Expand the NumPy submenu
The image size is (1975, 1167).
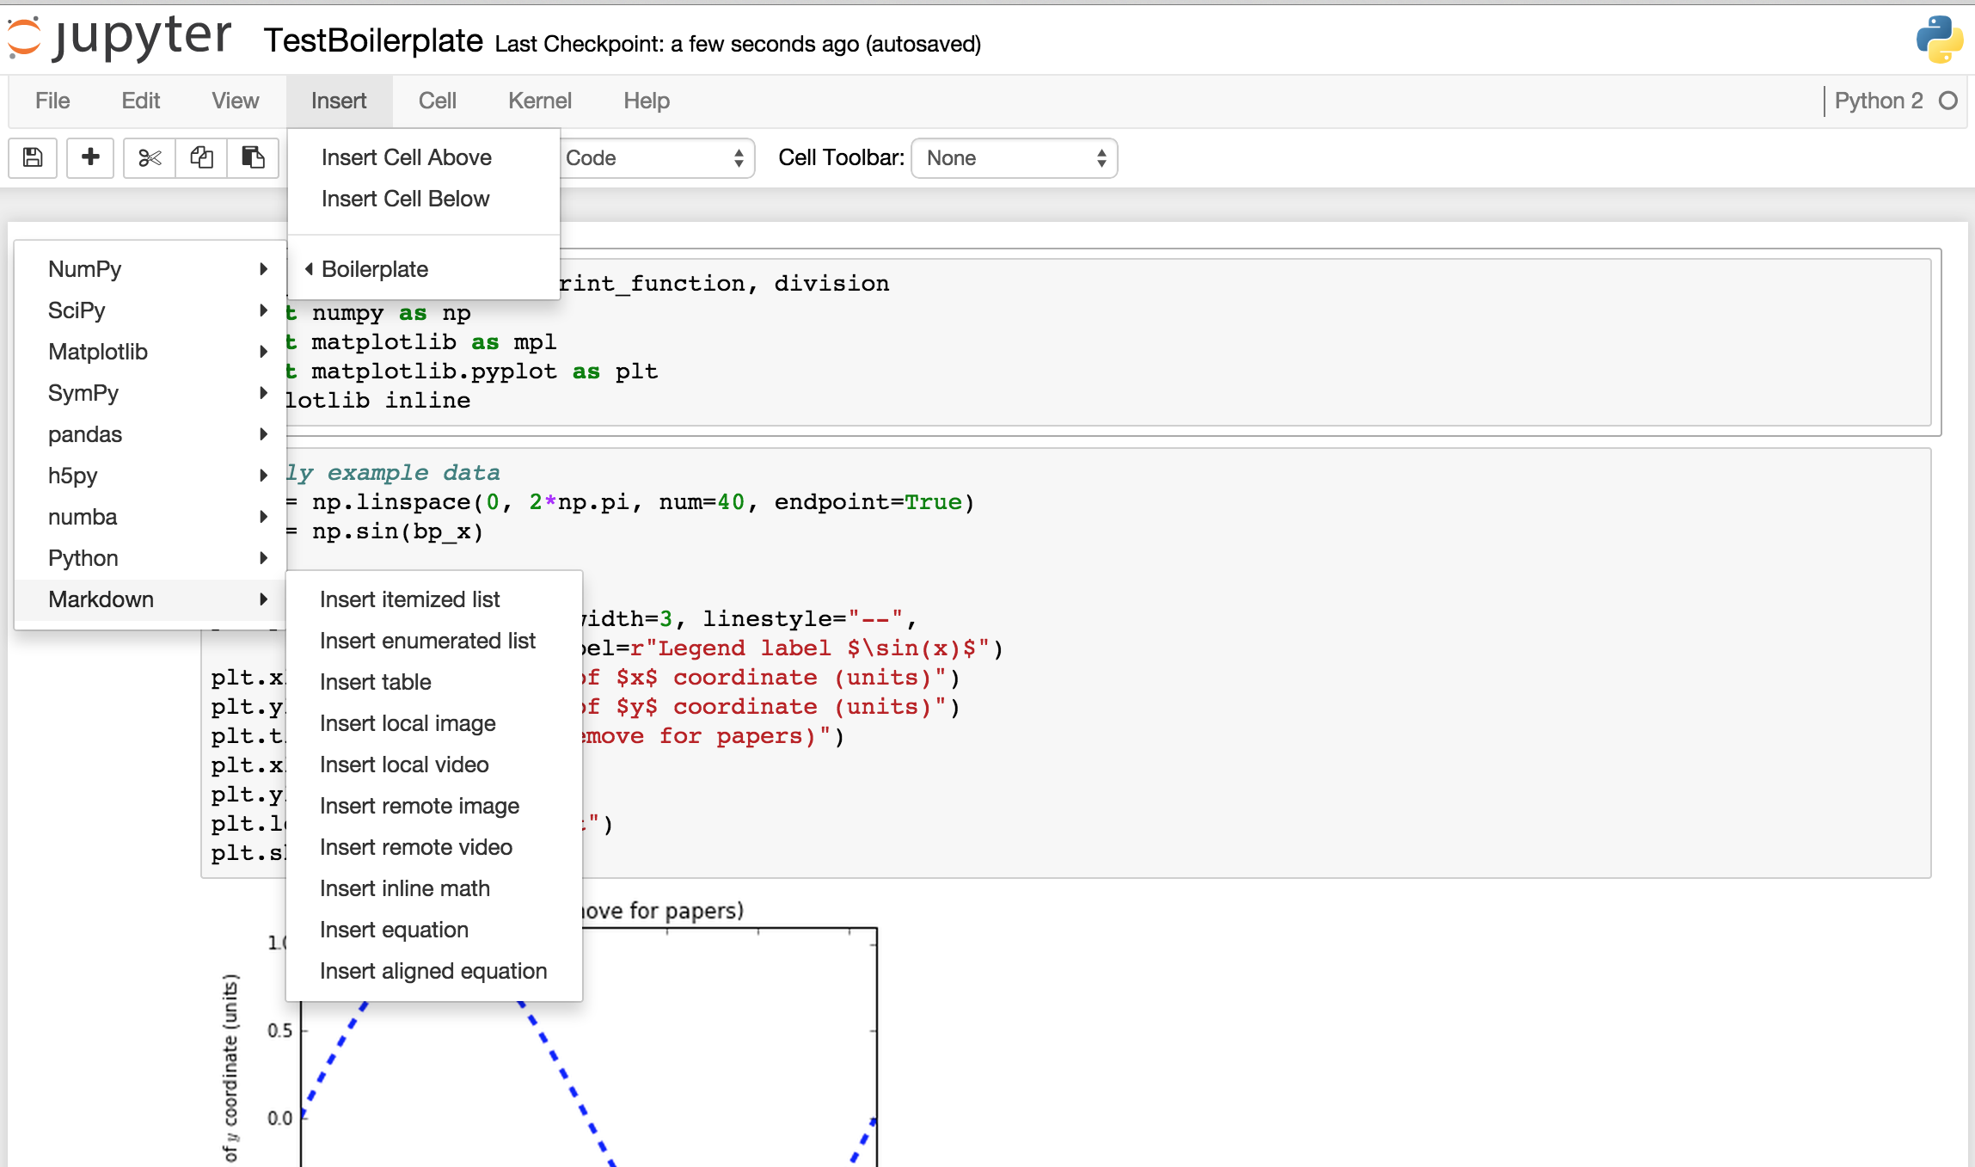pyautogui.click(x=150, y=269)
